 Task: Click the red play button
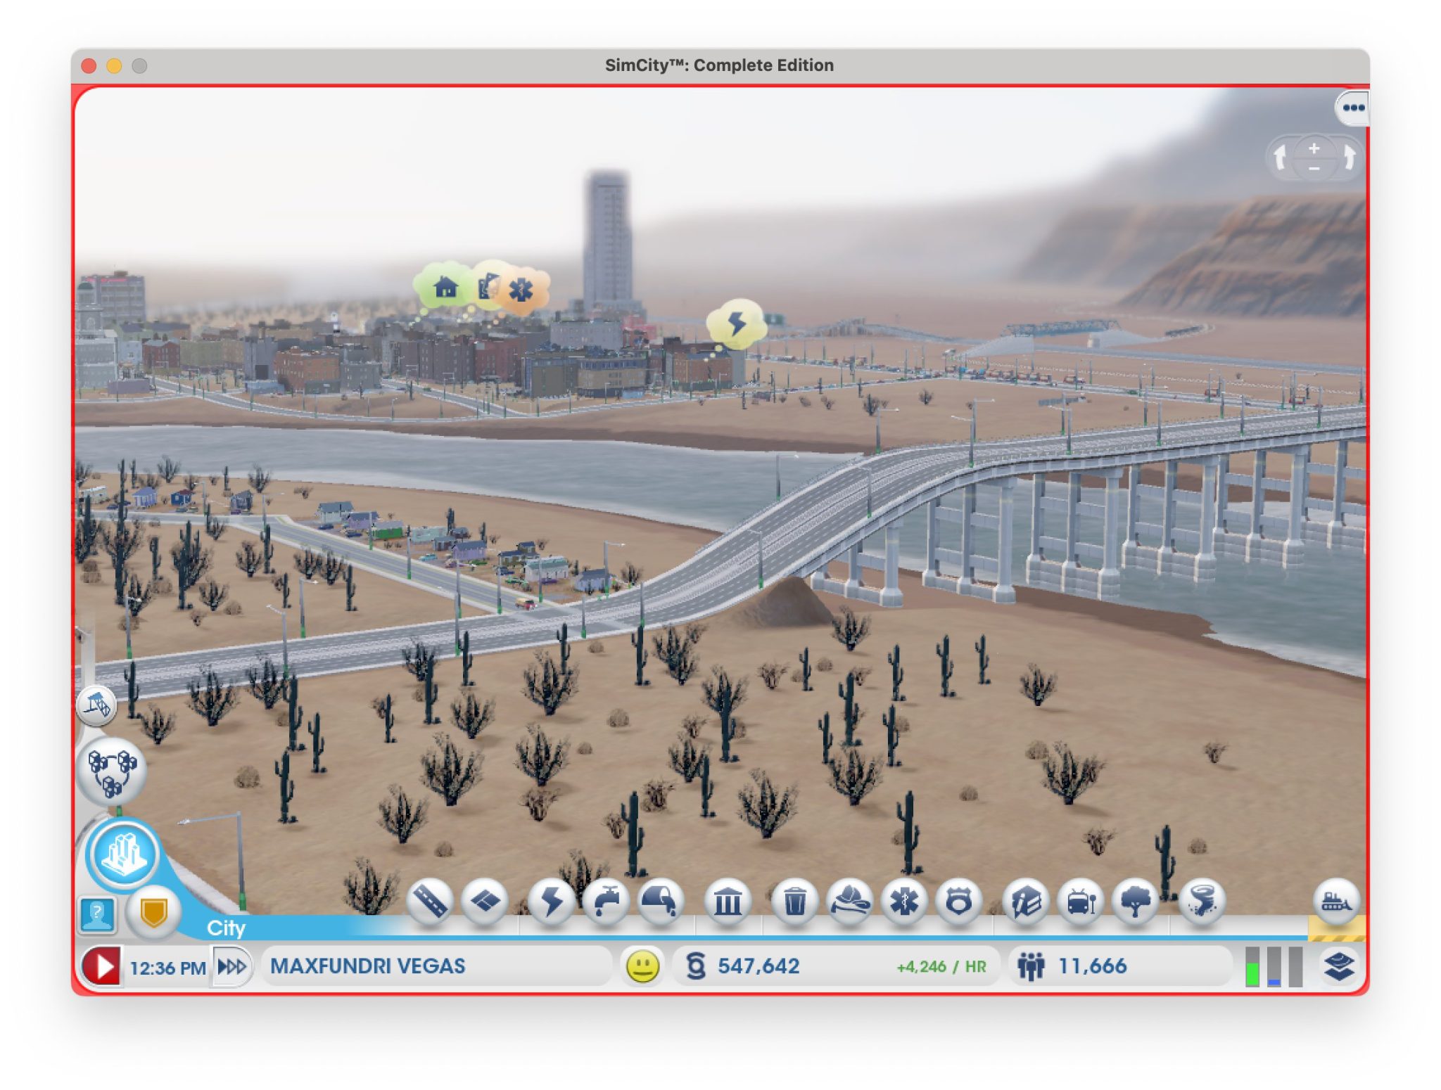pyautogui.click(x=102, y=966)
